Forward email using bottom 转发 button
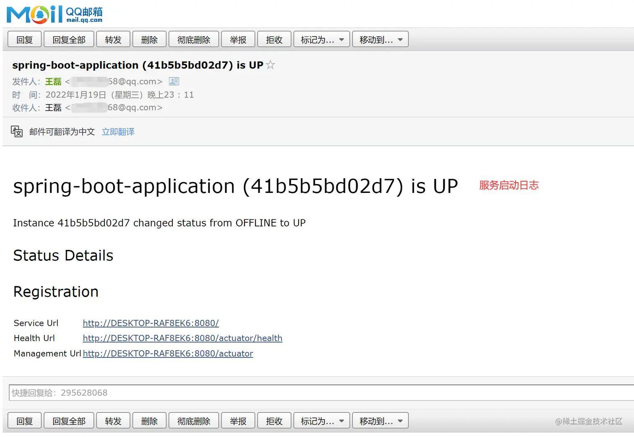This screenshot has width=634, height=437. 113,421
